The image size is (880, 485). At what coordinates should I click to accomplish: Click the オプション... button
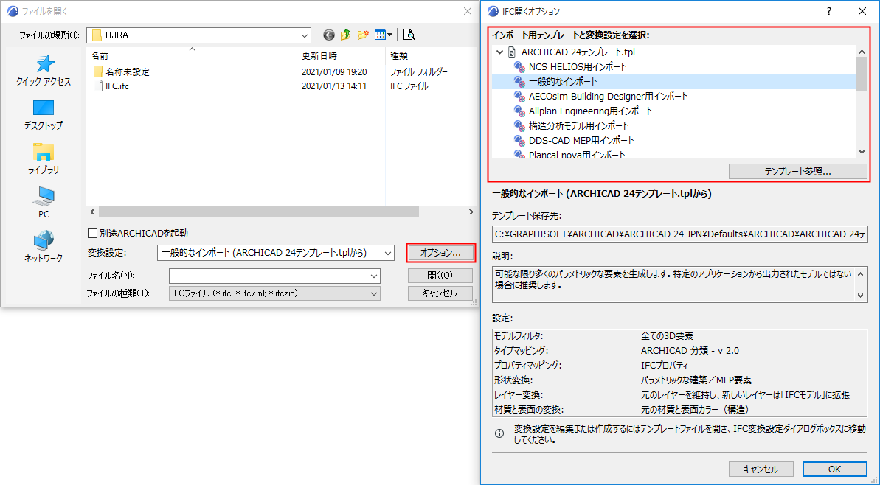pos(440,253)
